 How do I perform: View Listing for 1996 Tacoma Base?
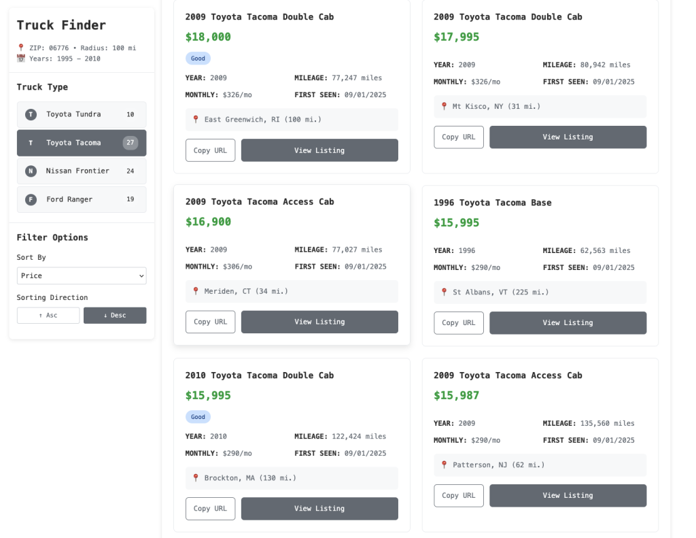click(568, 323)
